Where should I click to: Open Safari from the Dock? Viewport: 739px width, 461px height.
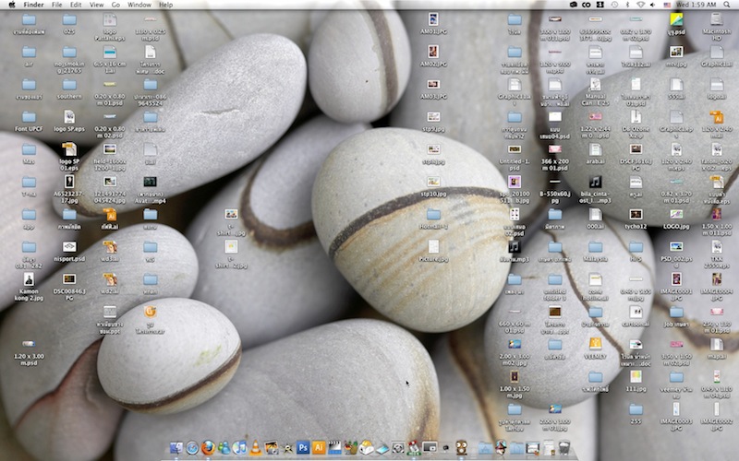(192, 448)
